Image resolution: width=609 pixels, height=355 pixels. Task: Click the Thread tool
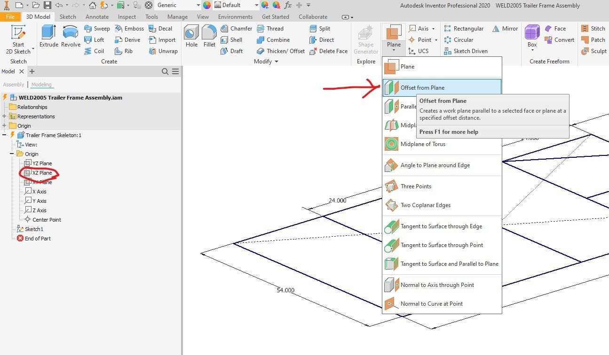point(269,29)
